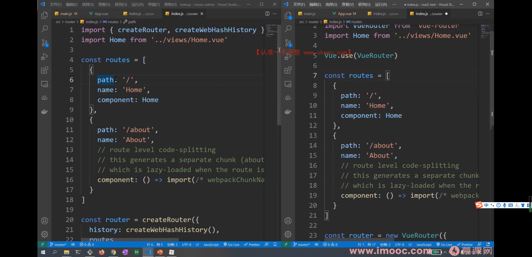Open Accounts icon in left window

coord(44,221)
